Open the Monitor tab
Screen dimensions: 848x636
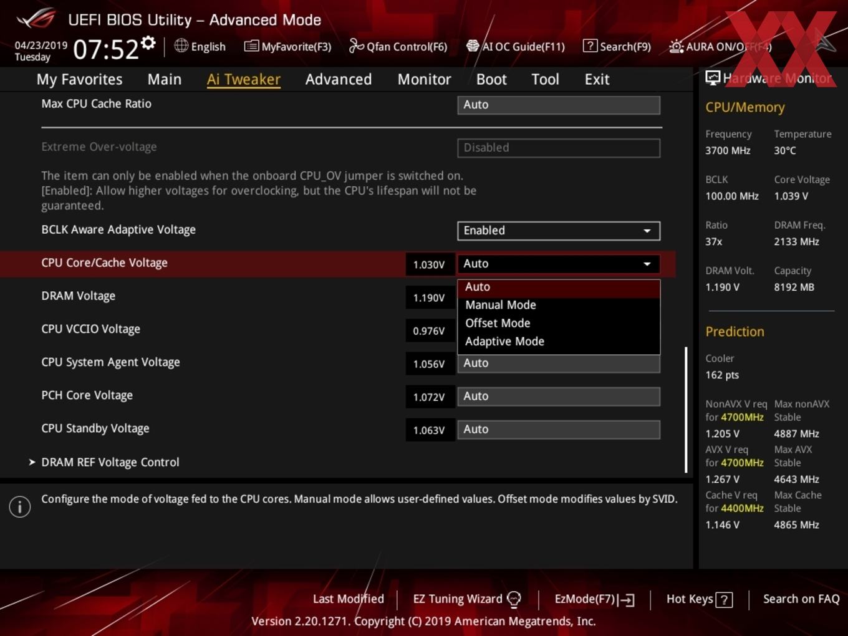[424, 79]
